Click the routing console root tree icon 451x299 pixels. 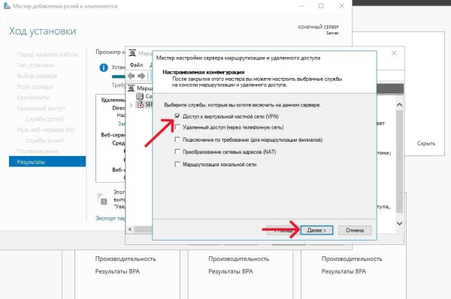(131, 88)
